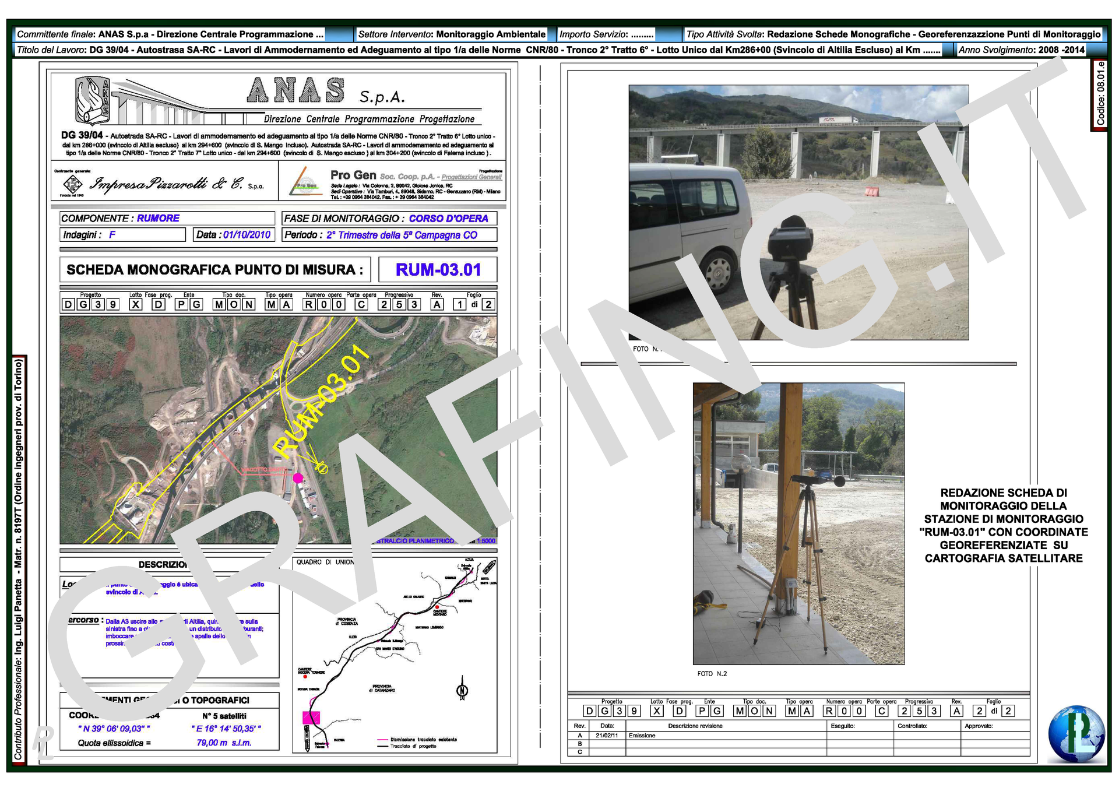Screen dimensions: 1119x791
Task: Click the Anno Svolgimento 2008-2014 cell
Action: [1021, 50]
